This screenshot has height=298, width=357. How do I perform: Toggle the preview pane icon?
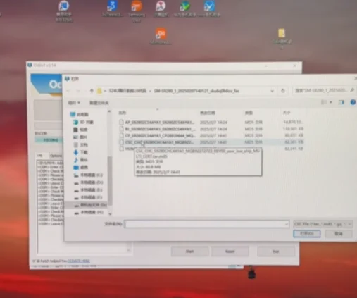pyautogui.click(x=341, y=102)
